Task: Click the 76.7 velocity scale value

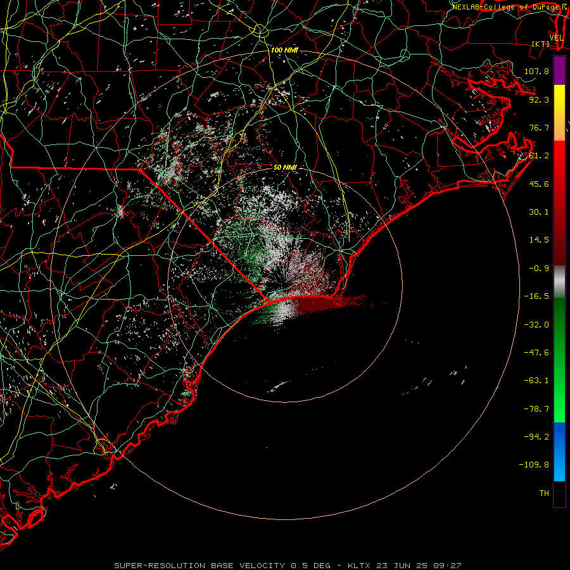Action: [539, 127]
